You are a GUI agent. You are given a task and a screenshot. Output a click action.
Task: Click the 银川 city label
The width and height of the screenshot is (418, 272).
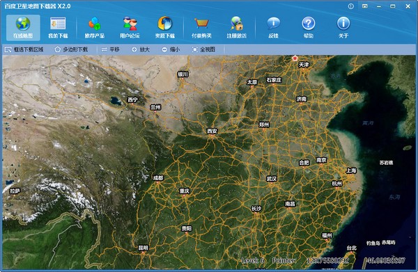pyautogui.click(x=183, y=74)
